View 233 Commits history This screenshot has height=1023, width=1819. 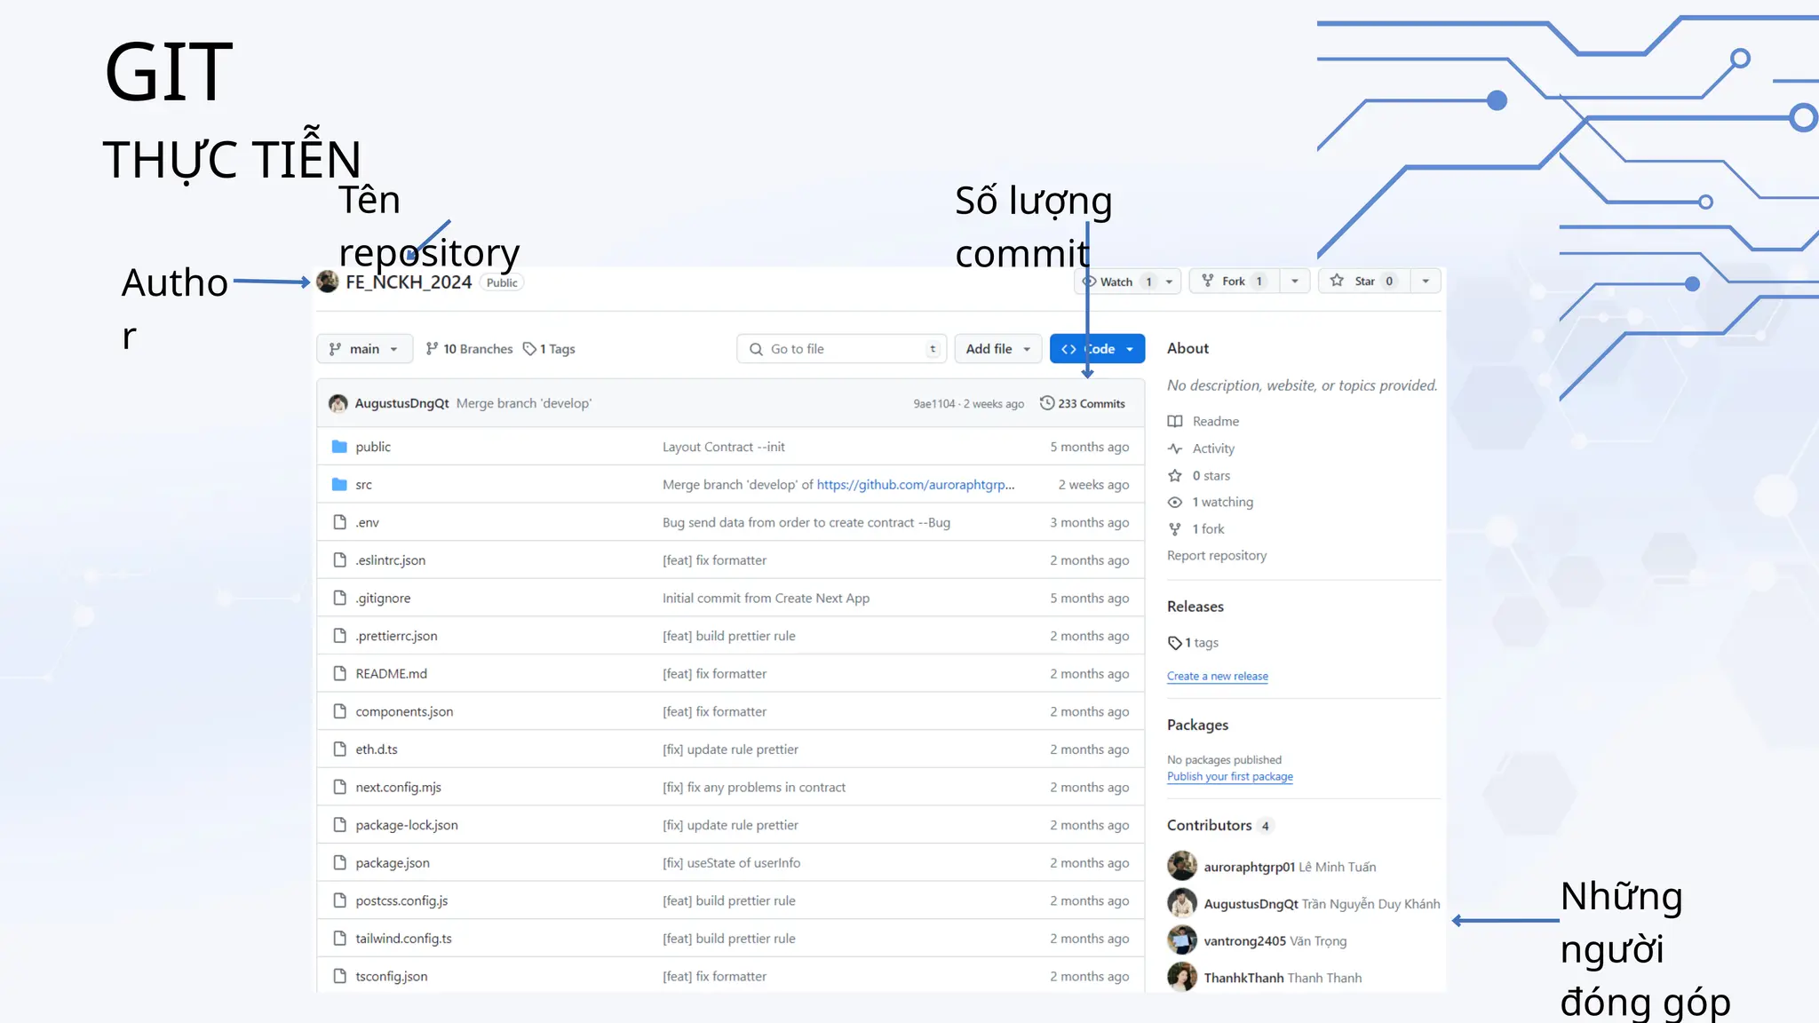[1083, 403]
